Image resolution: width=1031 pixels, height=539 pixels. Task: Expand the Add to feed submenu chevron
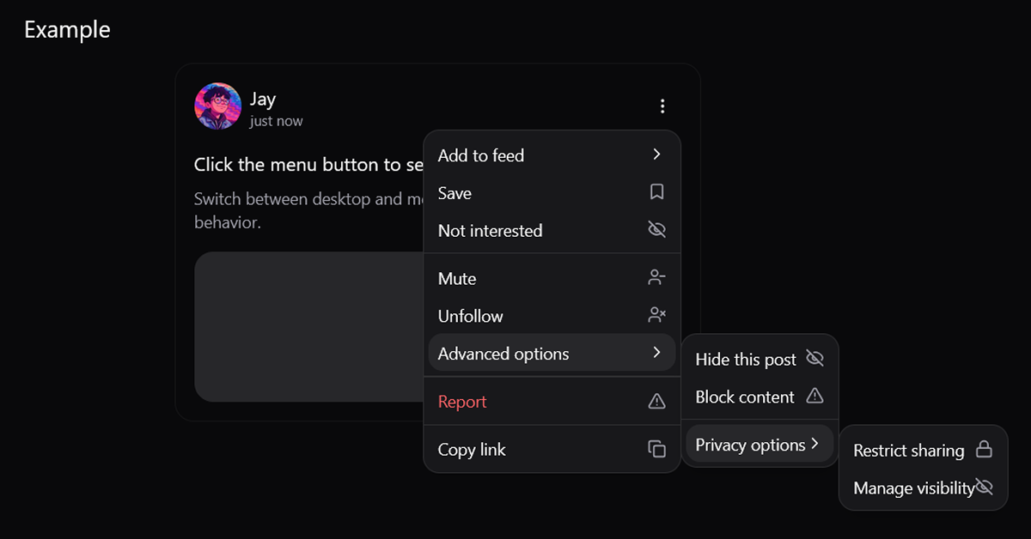pyautogui.click(x=656, y=155)
